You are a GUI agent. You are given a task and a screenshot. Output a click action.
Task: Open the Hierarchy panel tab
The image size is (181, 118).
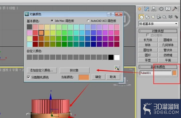pos(154,9)
